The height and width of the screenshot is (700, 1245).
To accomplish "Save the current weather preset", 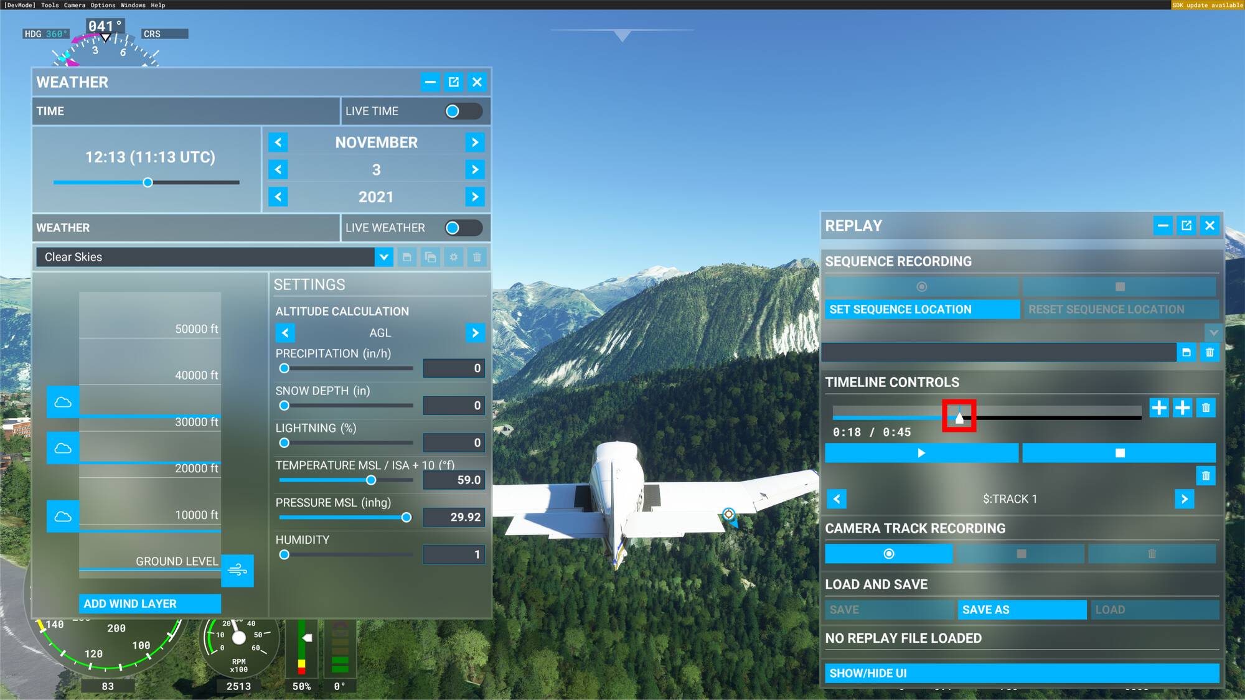I will point(408,257).
